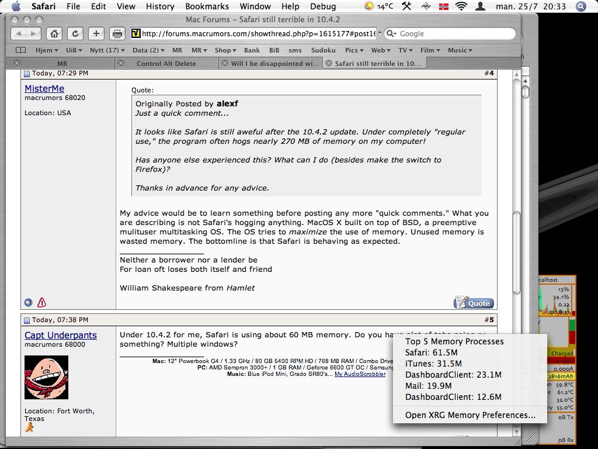Image resolution: width=598 pixels, height=449 pixels.
Task: Open Spotlight search icon
Action: pyautogui.click(x=581, y=6)
